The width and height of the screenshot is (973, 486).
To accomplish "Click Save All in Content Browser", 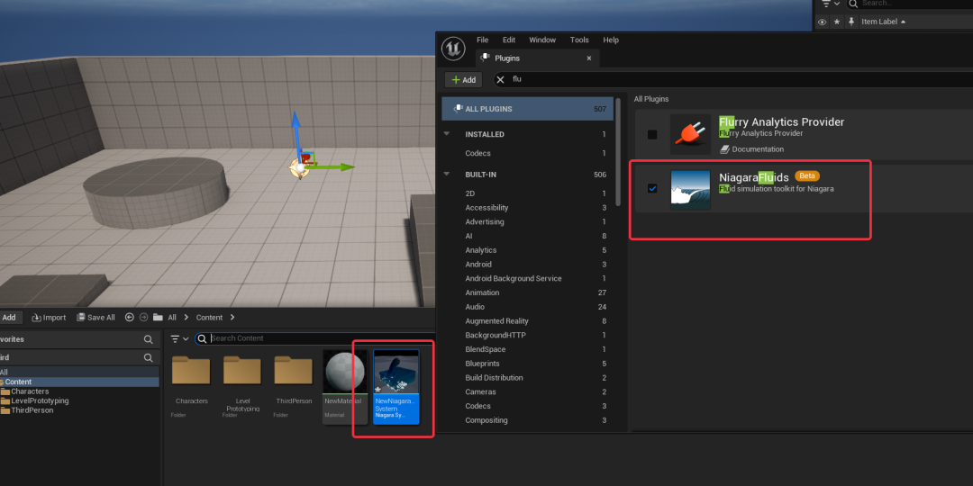I will pos(95,318).
